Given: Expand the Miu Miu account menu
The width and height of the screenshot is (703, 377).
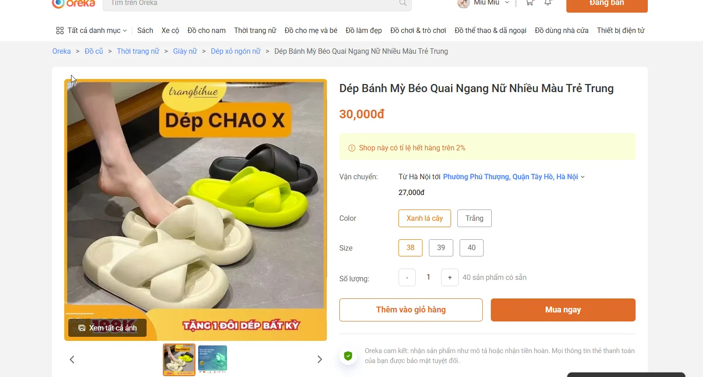Looking at the screenshot, I should click(507, 3).
